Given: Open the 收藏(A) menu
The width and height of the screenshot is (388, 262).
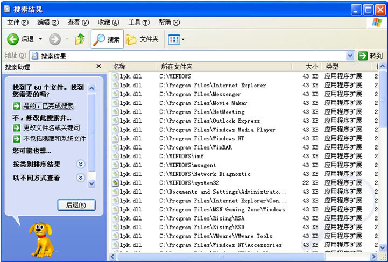Looking at the screenshot, I should (108, 23).
